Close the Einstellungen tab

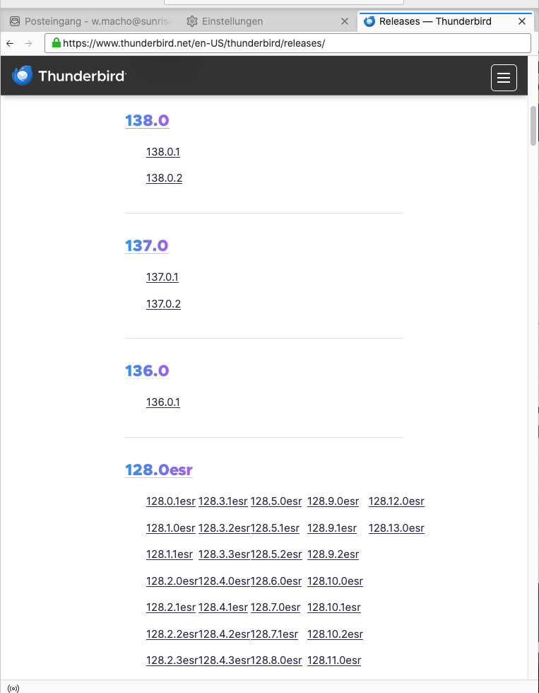pos(345,22)
